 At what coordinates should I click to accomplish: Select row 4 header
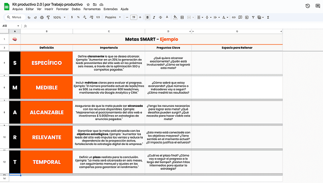pos(4,63)
